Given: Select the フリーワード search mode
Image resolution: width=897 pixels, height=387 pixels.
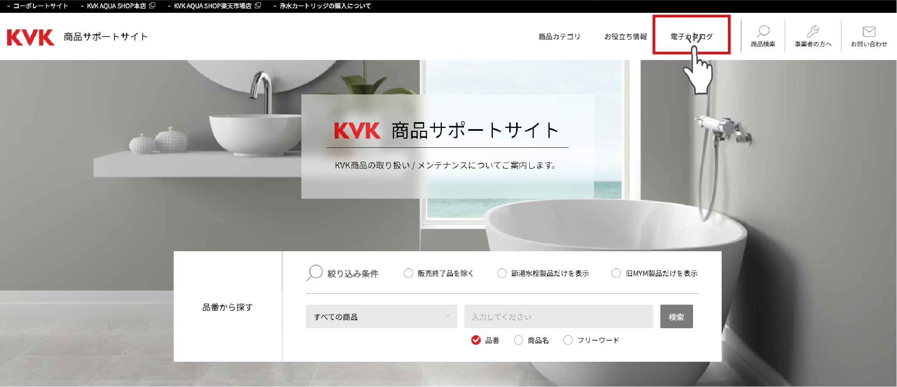Looking at the screenshot, I should coord(568,340).
